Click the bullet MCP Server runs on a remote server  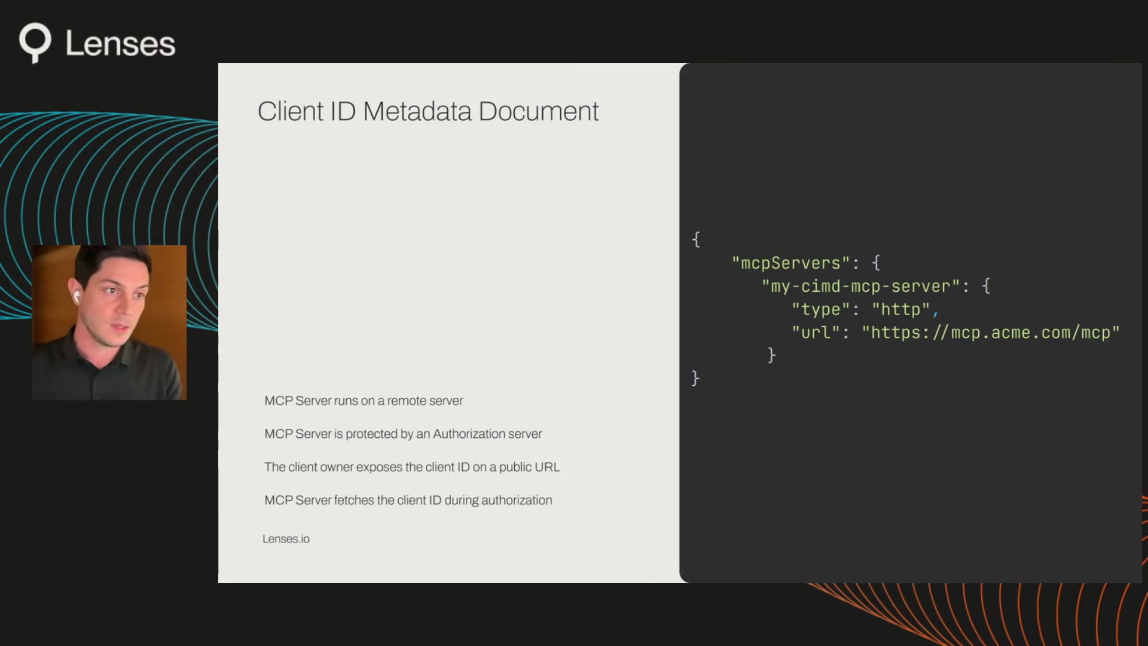(x=363, y=401)
